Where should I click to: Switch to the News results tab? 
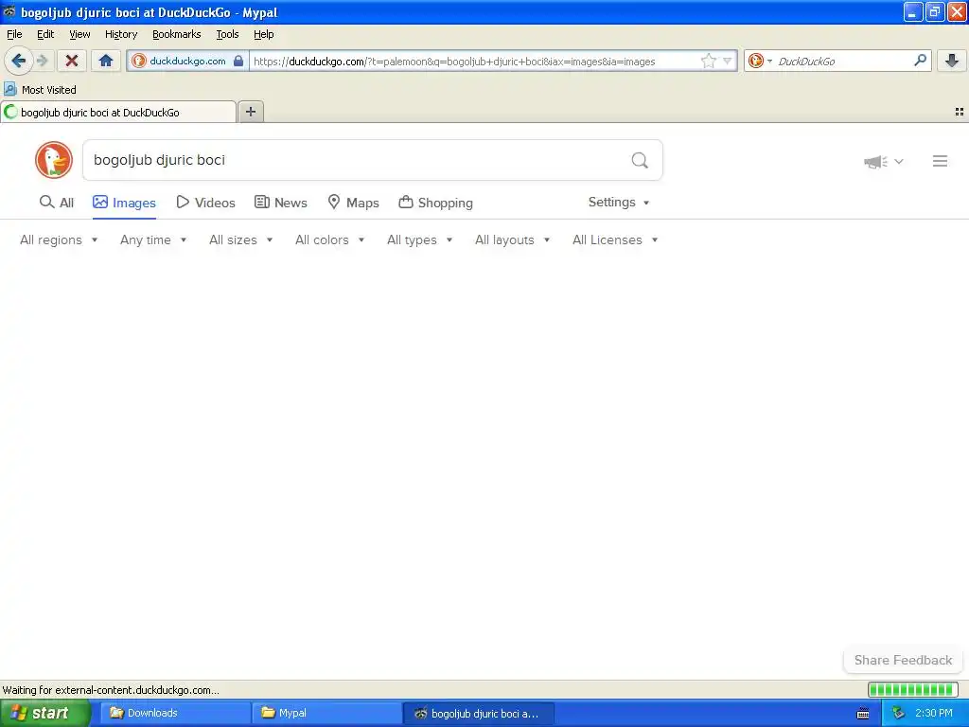(x=280, y=203)
